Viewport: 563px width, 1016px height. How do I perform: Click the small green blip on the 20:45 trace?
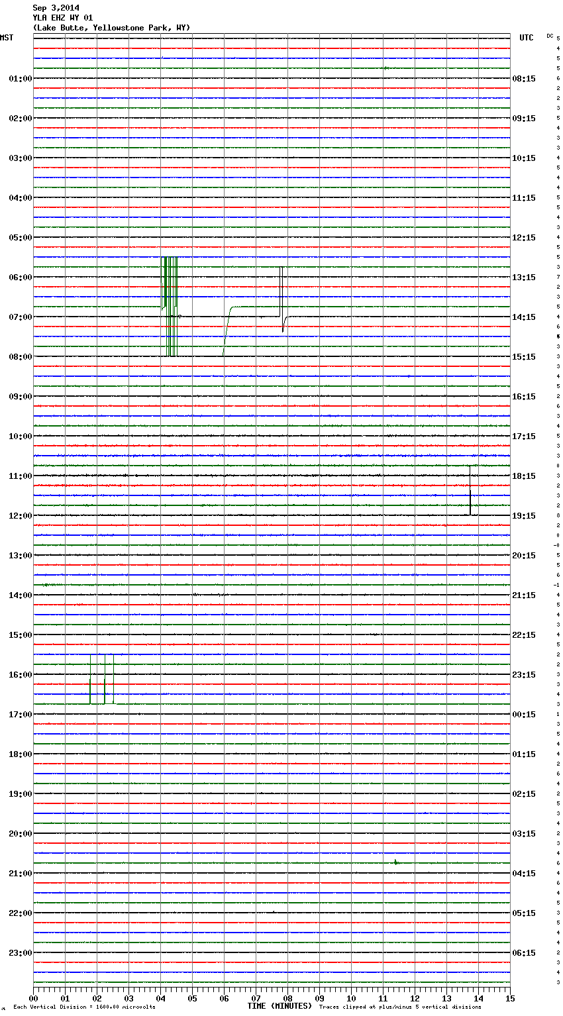[x=395, y=862]
